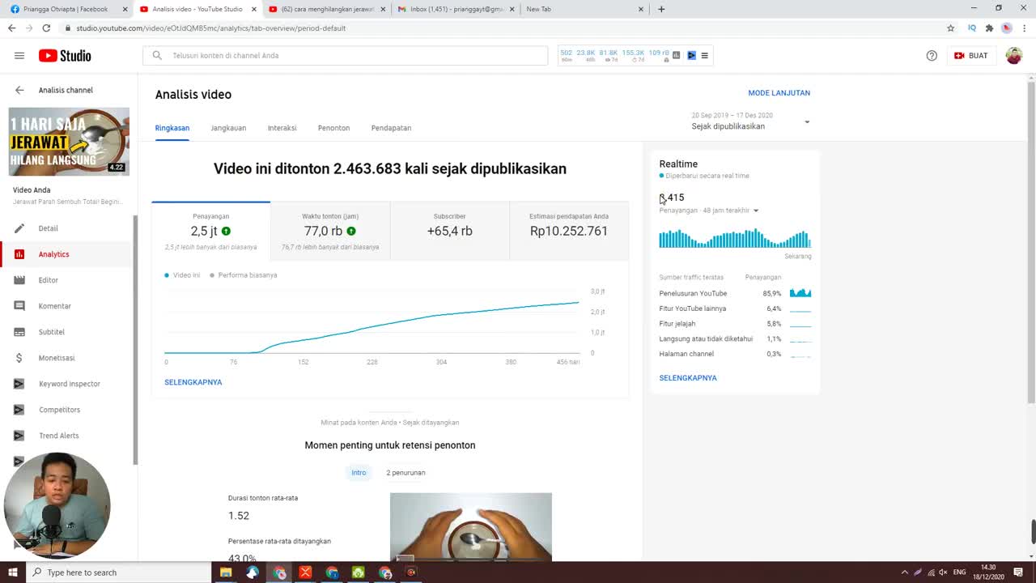
Task: Go back to Analisis channel arrow
Action: click(x=19, y=90)
